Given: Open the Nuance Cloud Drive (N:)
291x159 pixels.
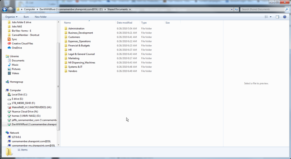Looking at the screenshot, I should [x=25, y=112].
